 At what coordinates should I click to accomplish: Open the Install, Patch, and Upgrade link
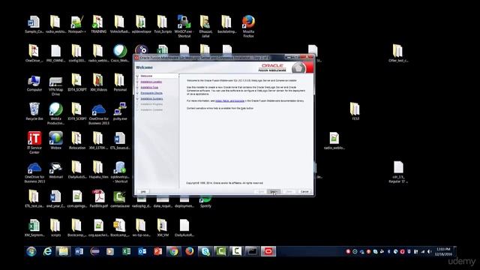230,100
